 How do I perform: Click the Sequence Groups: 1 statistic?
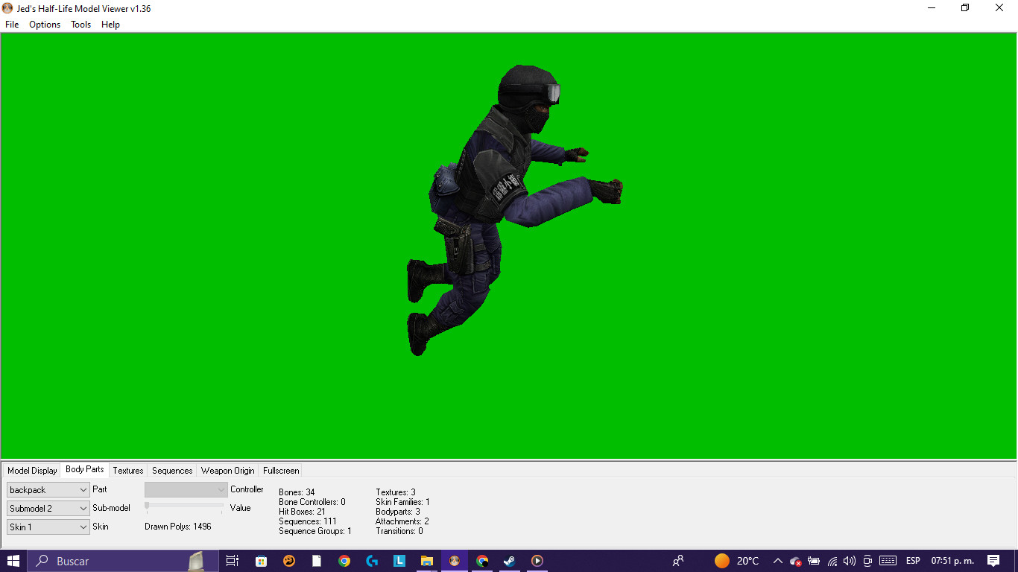click(x=315, y=531)
